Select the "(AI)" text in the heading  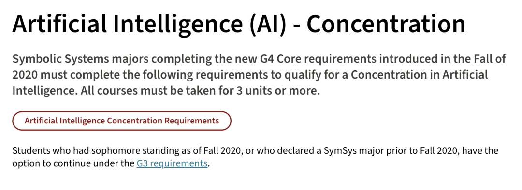tap(267, 25)
